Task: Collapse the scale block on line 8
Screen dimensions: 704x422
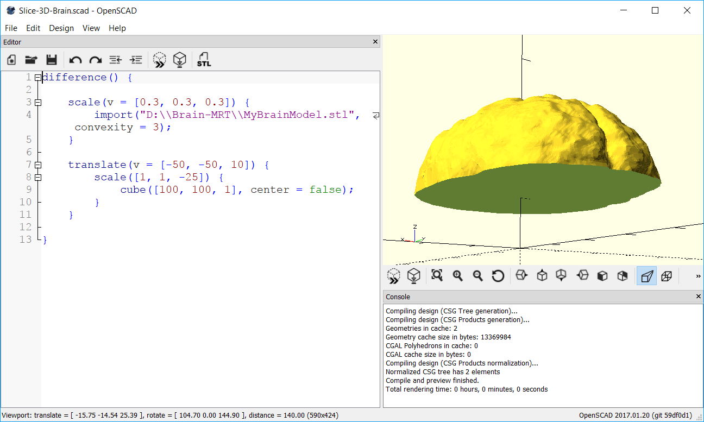Action: (37, 178)
